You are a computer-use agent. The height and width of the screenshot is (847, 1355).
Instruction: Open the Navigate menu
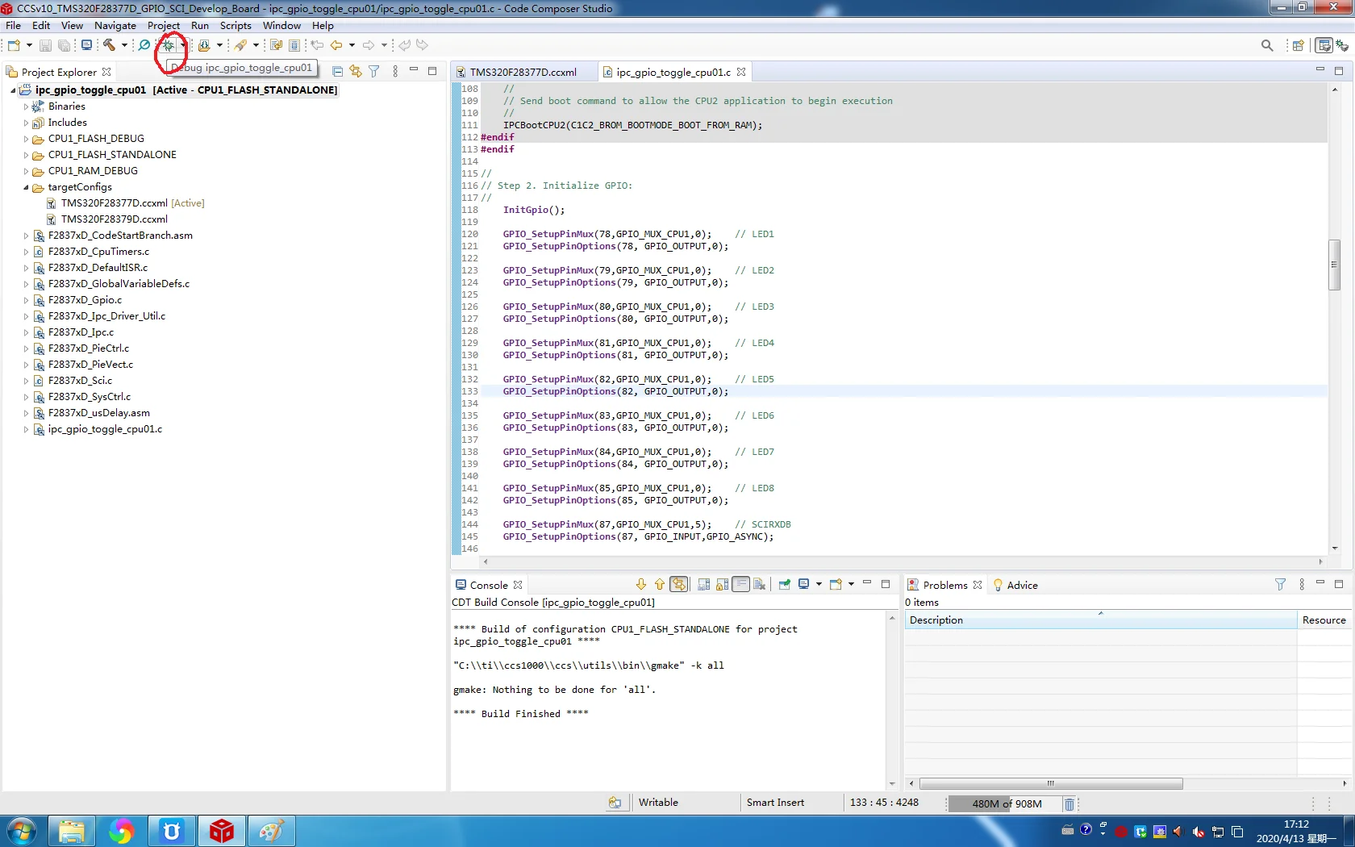115,26
